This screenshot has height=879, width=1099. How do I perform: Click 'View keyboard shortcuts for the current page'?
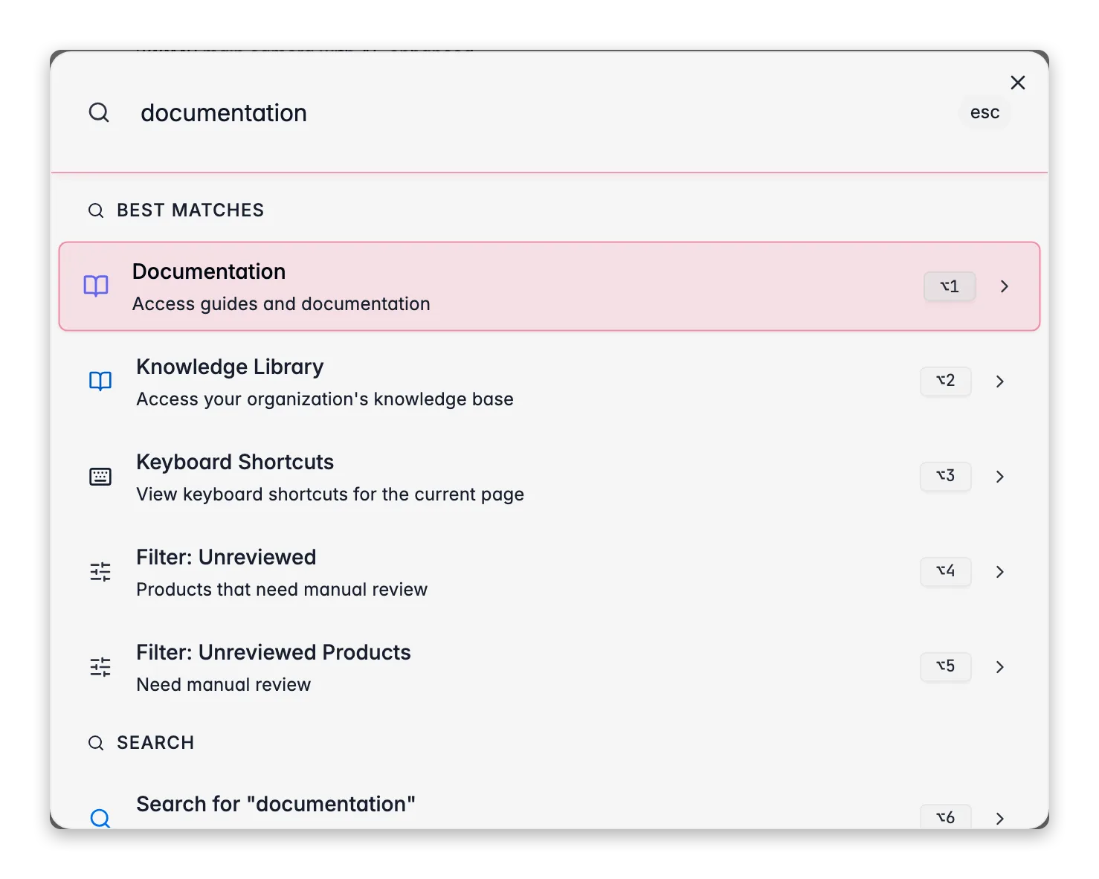point(330,495)
